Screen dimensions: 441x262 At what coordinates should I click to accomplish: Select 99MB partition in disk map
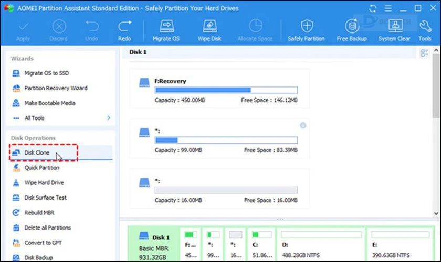pyautogui.click(x=213, y=245)
